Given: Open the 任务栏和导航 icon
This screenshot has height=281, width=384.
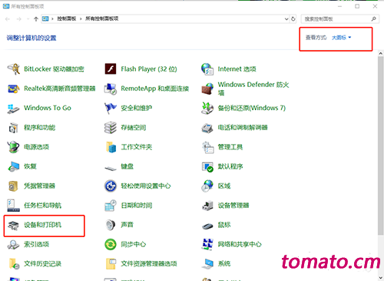Looking at the screenshot, I should (13, 206).
